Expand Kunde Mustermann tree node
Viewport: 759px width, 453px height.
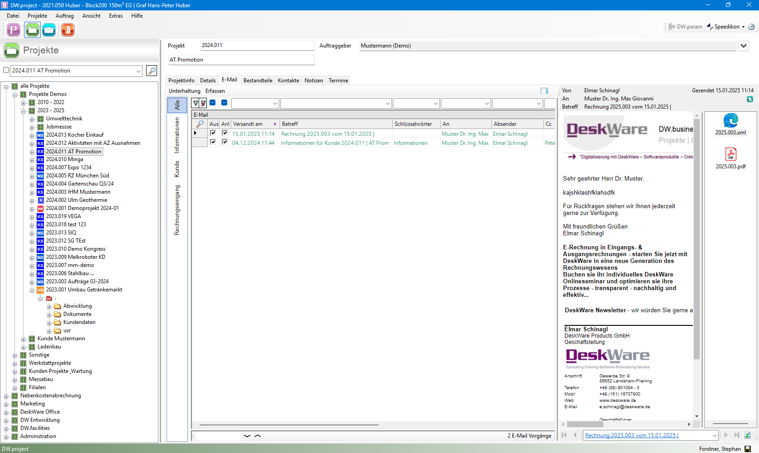(x=24, y=339)
